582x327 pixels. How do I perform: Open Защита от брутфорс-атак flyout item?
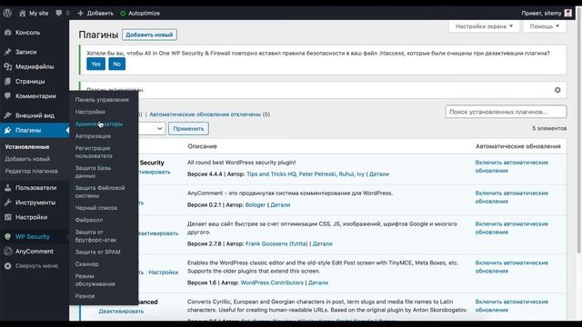point(95,236)
